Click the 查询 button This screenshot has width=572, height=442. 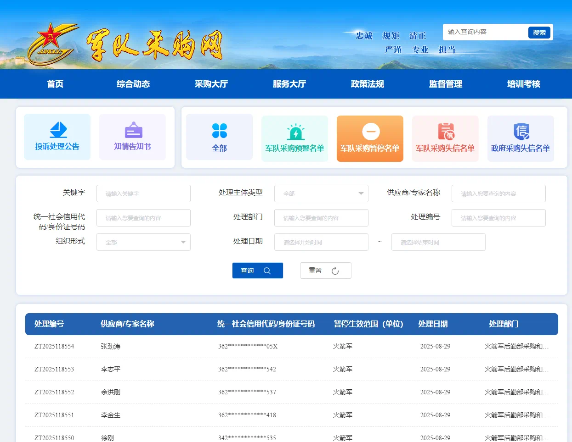[257, 271]
